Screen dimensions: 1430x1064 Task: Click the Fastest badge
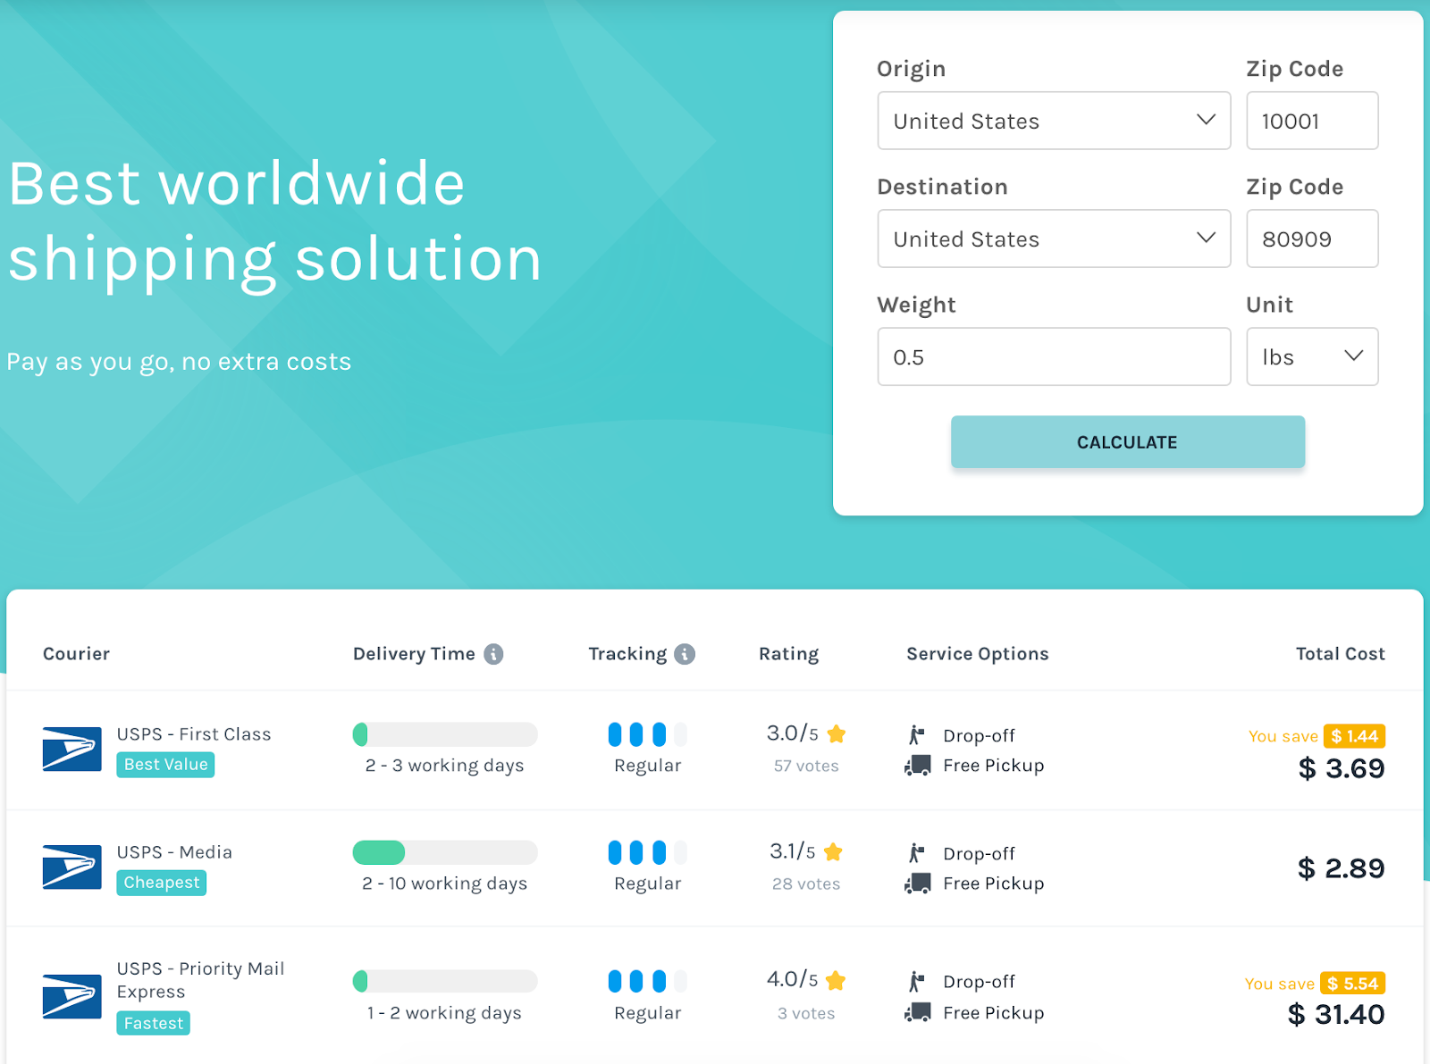click(x=154, y=1023)
